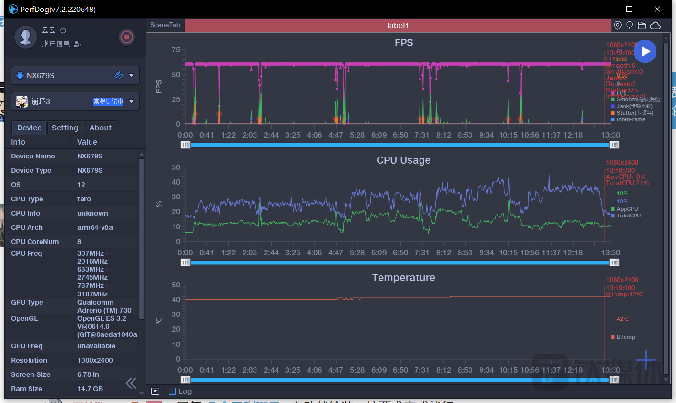Enable the Log checkbox
This screenshot has width=676, height=403.
pos(173,392)
